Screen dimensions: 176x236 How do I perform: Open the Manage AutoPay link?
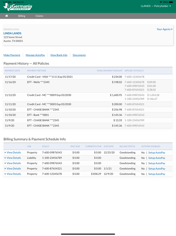point(35,55)
